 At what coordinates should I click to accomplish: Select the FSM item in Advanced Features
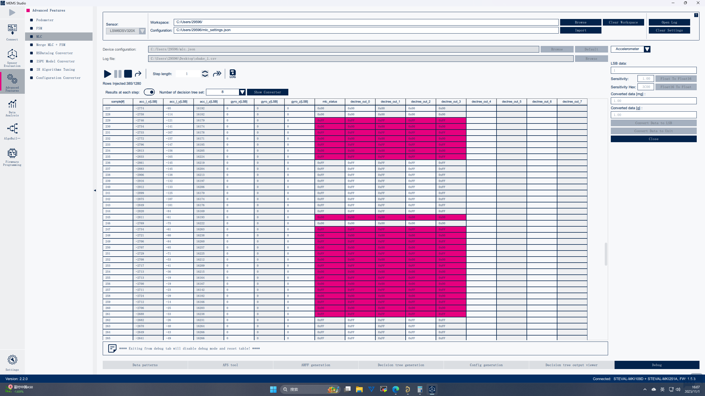pos(39,28)
